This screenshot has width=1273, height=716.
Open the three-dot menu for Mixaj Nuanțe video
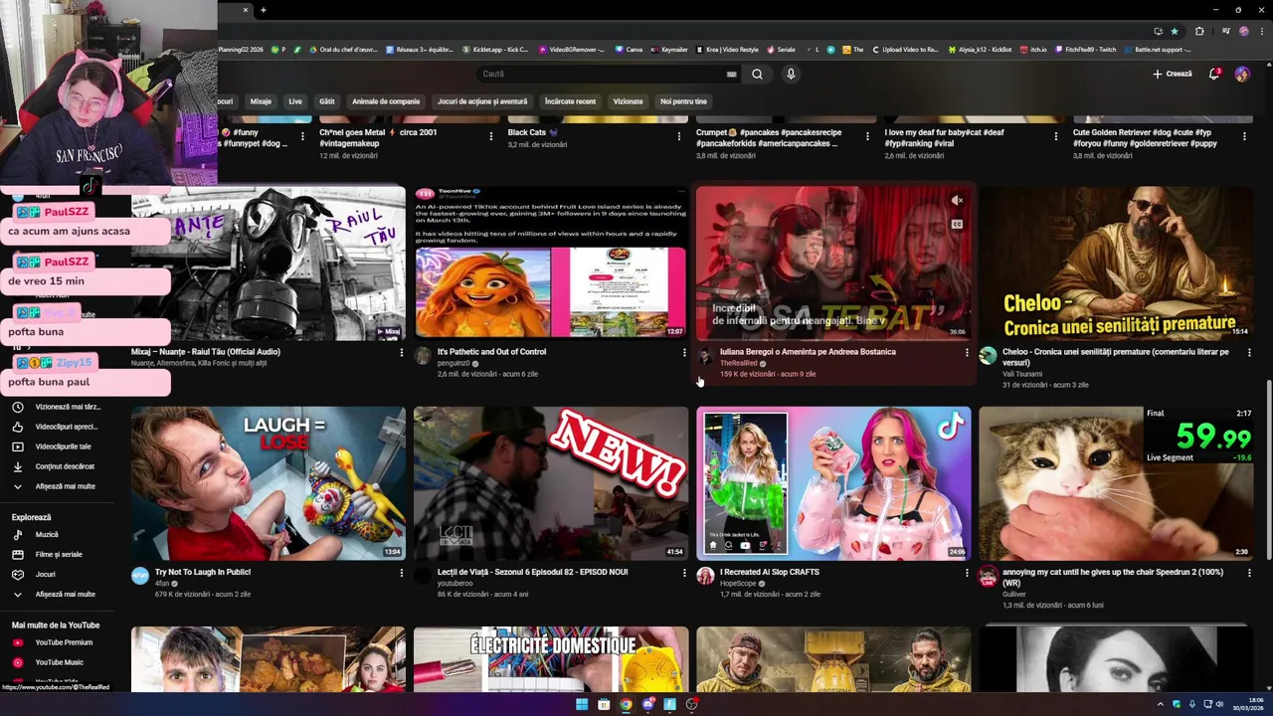pyautogui.click(x=402, y=352)
